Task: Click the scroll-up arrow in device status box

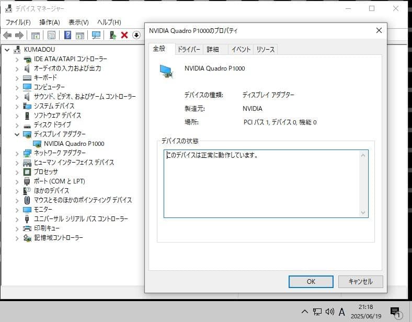Action: pyautogui.click(x=363, y=156)
